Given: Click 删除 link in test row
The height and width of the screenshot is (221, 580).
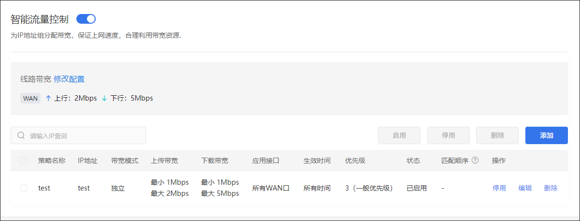Looking at the screenshot, I should (551, 188).
